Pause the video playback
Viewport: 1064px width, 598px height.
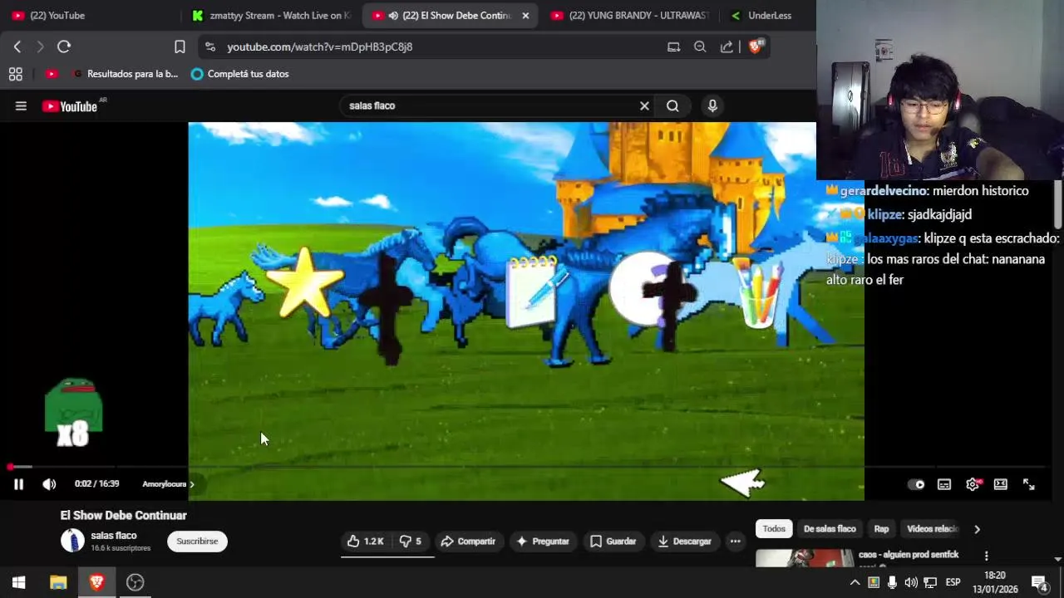(18, 484)
